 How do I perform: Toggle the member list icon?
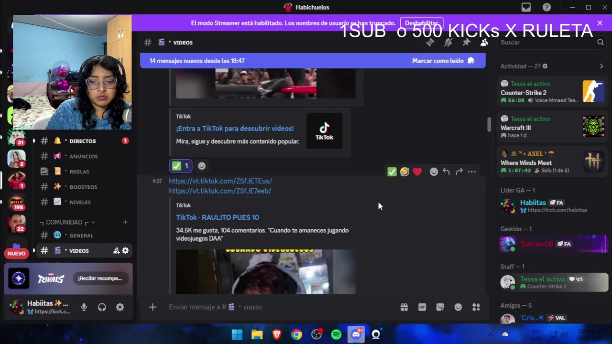coord(484,43)
